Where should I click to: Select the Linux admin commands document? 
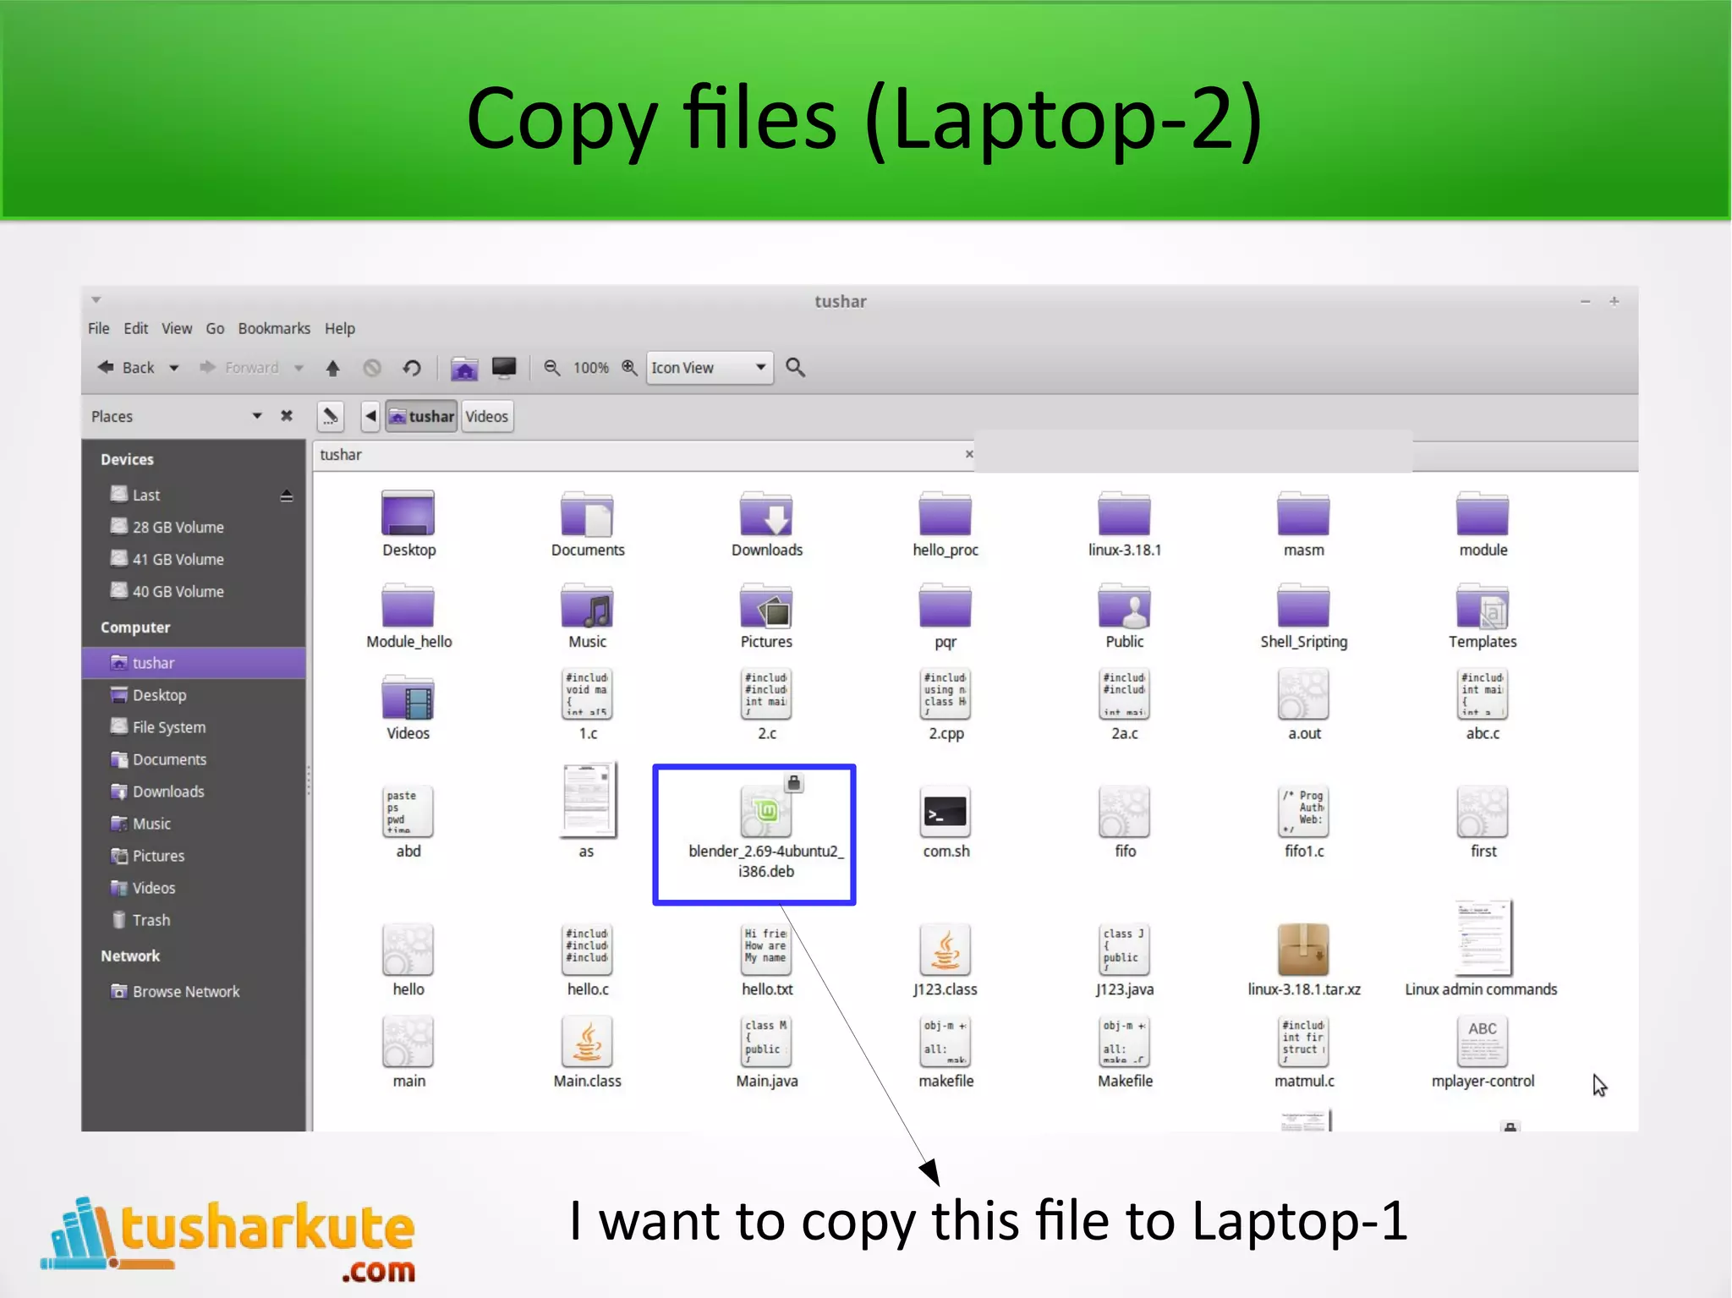[1481, 949]
